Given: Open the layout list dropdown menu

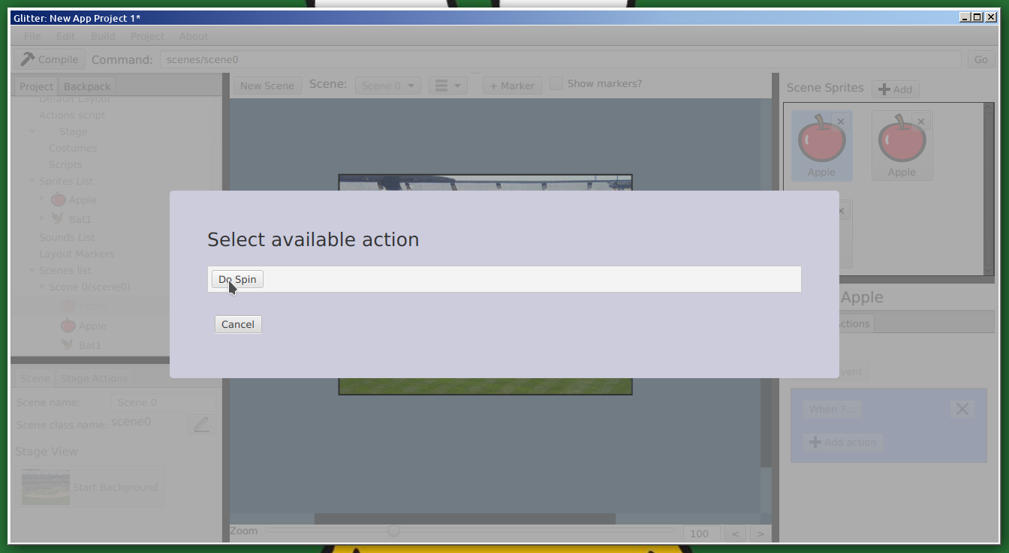Looking at the screenshot, I should point(447,86).
